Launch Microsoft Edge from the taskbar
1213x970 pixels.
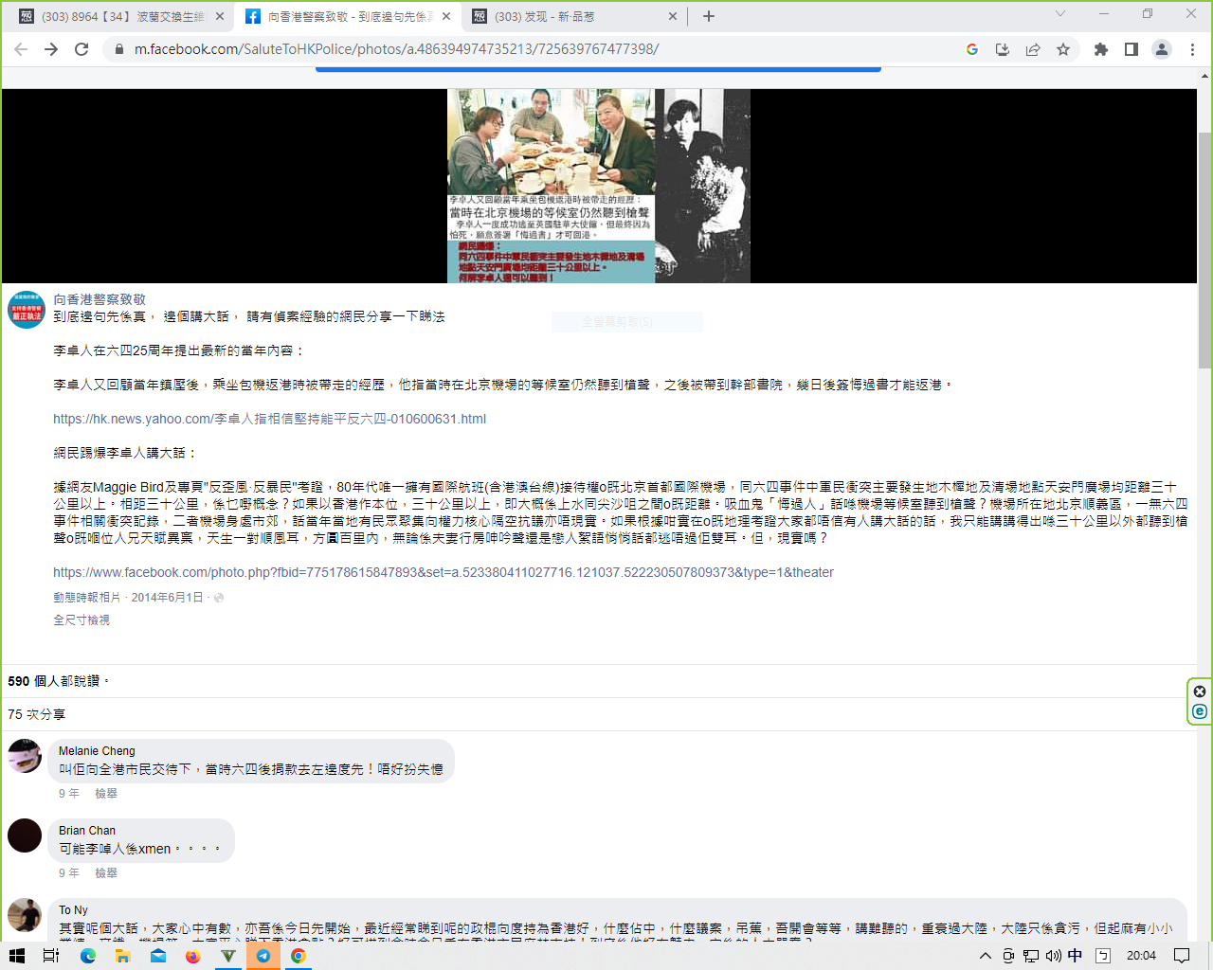(x=88, y=956)
